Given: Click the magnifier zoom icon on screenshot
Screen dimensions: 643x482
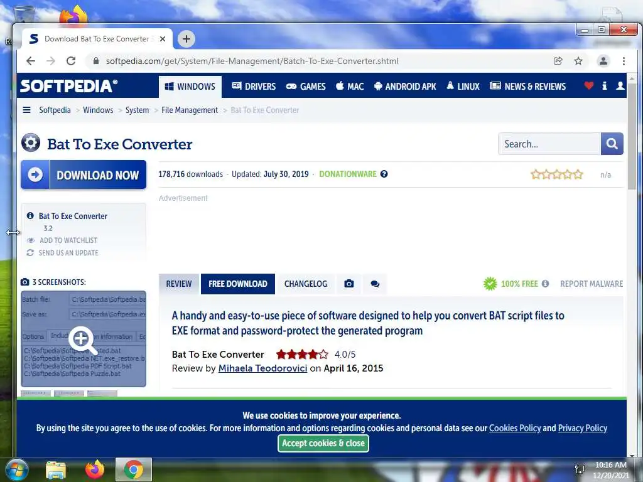Looking at the screenshot, I should click(82, 340).
